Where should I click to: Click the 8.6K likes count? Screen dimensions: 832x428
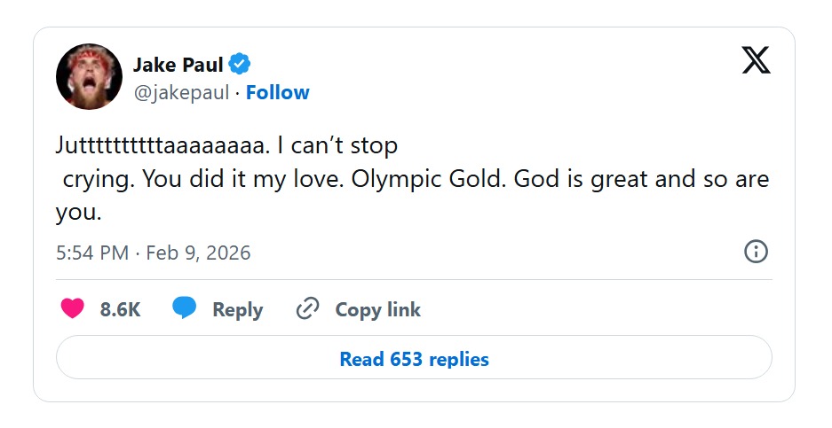point(120,310)
